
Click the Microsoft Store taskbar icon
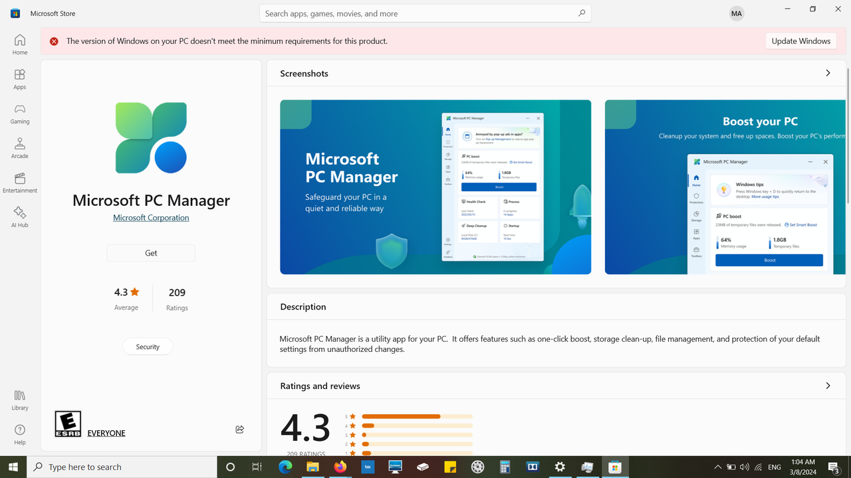pos(615,467)
